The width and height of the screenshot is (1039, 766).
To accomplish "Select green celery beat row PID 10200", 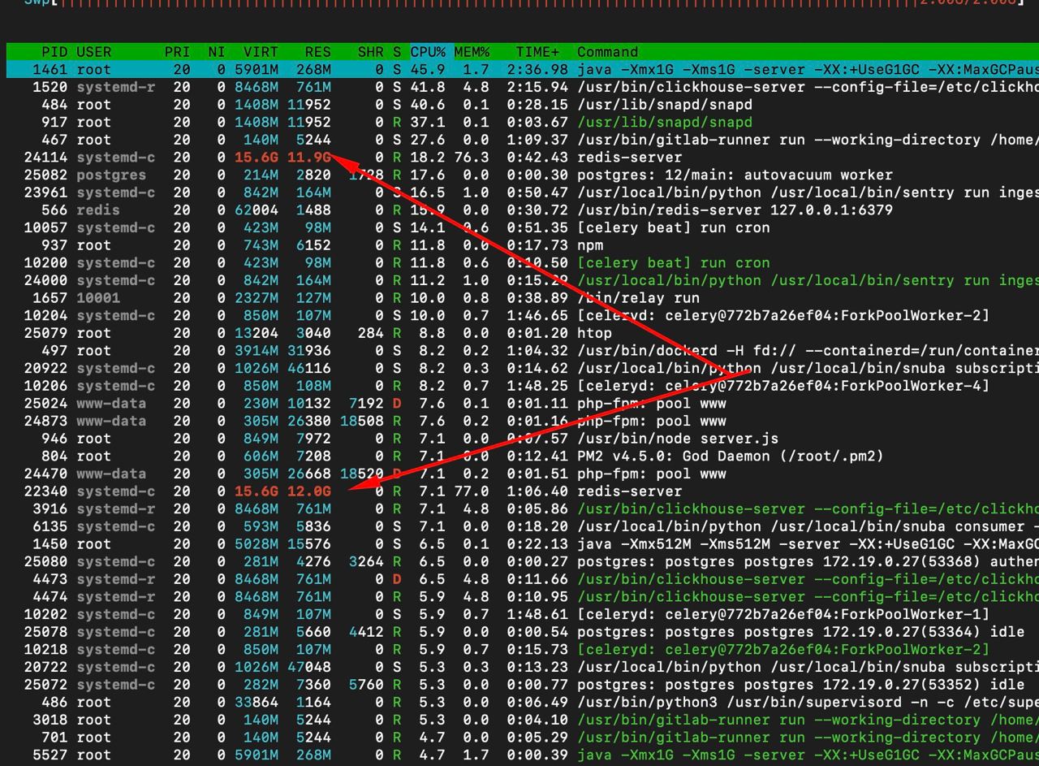I will coord(523,263).
